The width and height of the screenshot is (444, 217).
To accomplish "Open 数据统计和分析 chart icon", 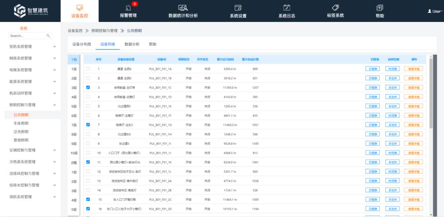I will pos(183,8).
